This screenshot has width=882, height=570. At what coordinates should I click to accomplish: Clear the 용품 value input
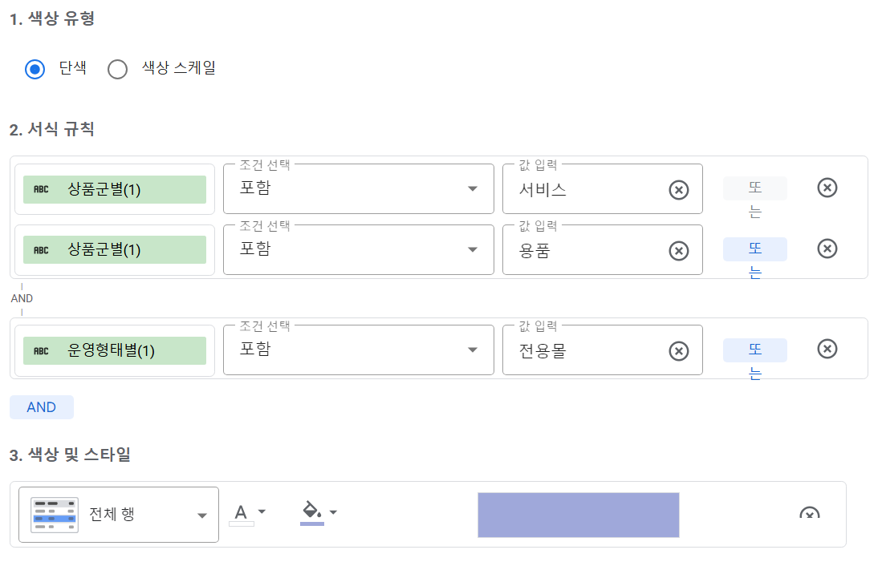click(679, 251)
